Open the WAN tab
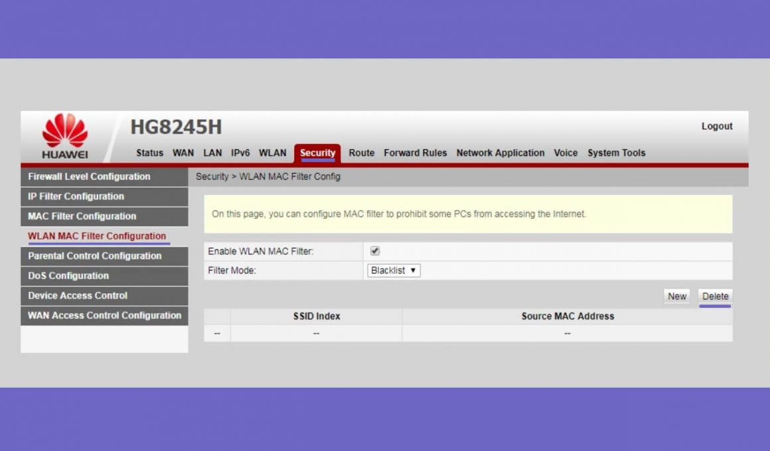The width and height of the screenshot is (770, 451). 183,153
